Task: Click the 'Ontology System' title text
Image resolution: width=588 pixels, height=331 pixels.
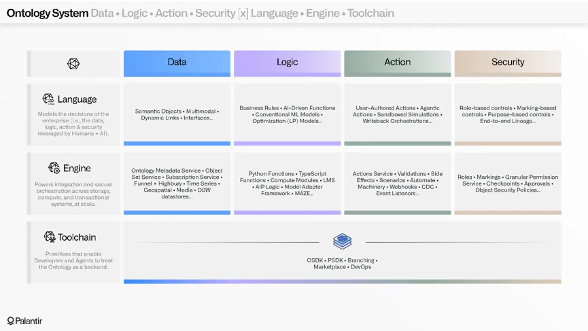Action: [48, 13]
